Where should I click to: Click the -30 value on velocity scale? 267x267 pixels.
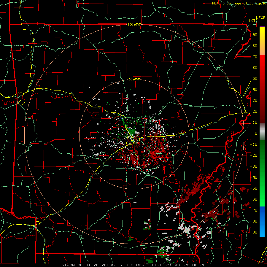(x=254, y=166)
